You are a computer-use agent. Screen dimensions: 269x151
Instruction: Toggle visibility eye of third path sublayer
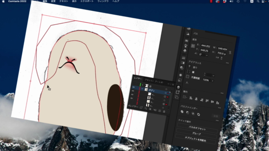[x=132, y=98]
